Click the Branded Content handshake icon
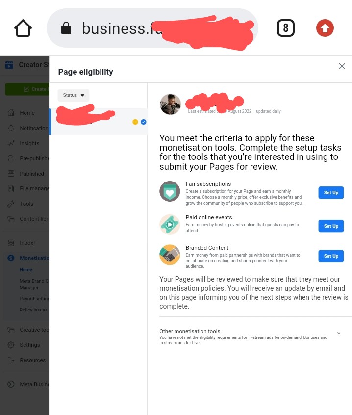 pyautogui.click(x=170, y=255)
